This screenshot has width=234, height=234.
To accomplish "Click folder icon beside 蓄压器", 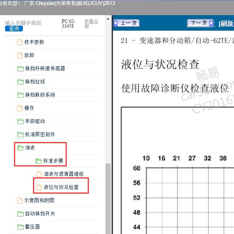I will click(x=21, y=227).
